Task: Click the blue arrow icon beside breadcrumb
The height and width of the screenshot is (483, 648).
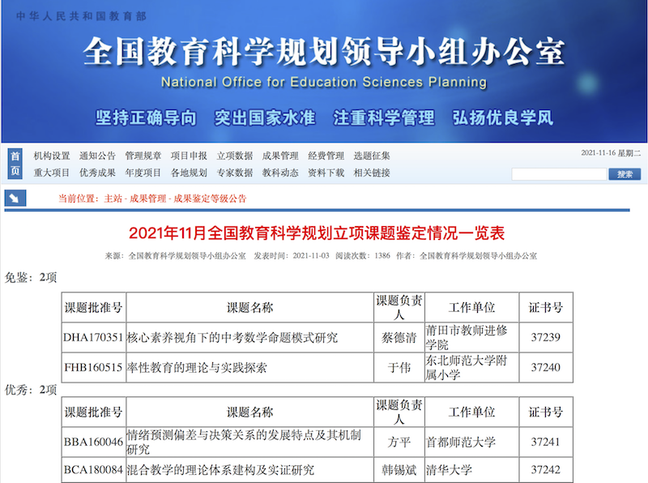Action: 15,198
